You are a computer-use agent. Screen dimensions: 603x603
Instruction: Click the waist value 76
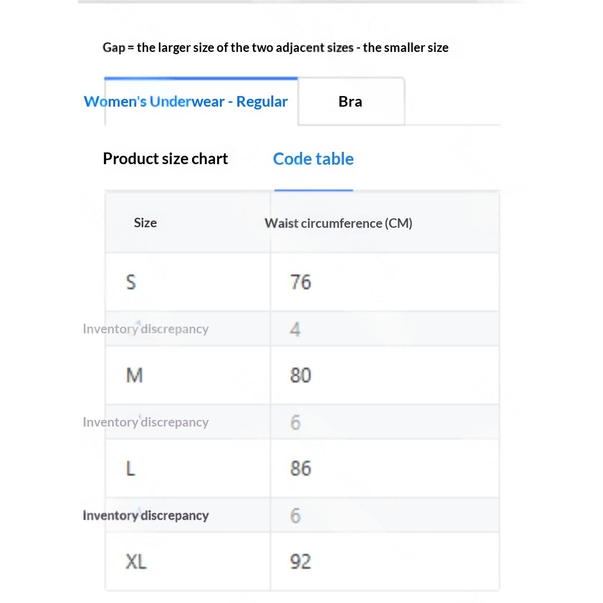300,282
